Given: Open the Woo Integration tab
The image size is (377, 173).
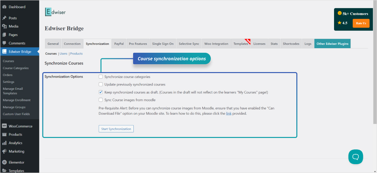Looking at the screenshot, I should click(216, 44).
